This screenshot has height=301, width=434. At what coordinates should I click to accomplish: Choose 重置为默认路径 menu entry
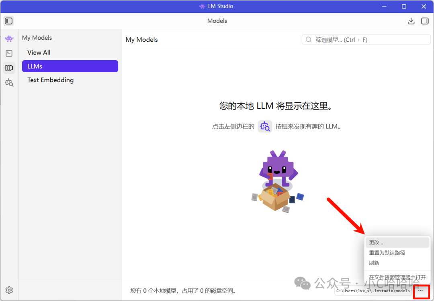coord(397,252)
